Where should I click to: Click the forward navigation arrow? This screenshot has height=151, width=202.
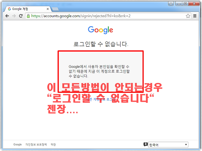tap(14, 16)
